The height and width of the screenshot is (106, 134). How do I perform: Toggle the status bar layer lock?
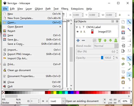[x=47, y=101]
